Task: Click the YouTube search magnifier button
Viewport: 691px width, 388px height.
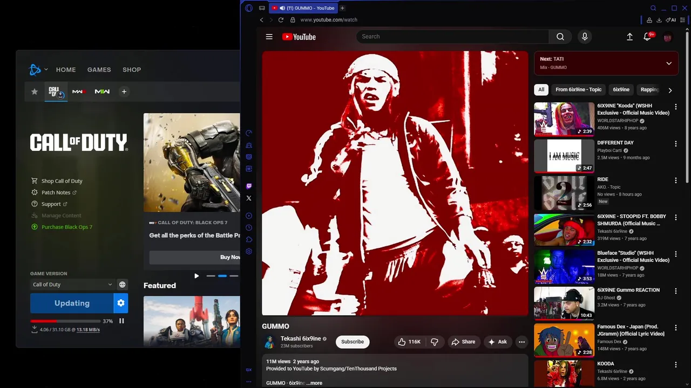Action: pyautogui.click(x=560, y=37)
